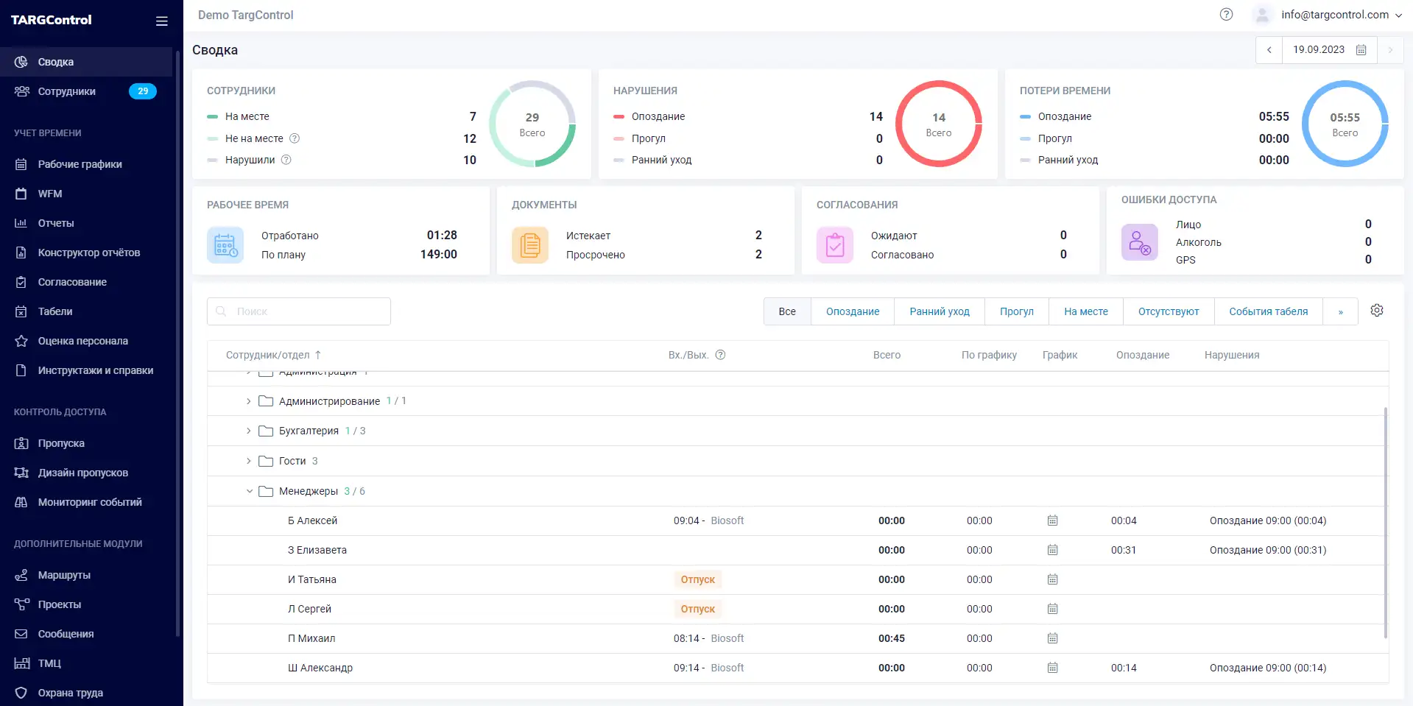This screenshot has width=1413, height=706.
Task: Select the Отсутствуют filter tab
Action: tap(1169, 311)
